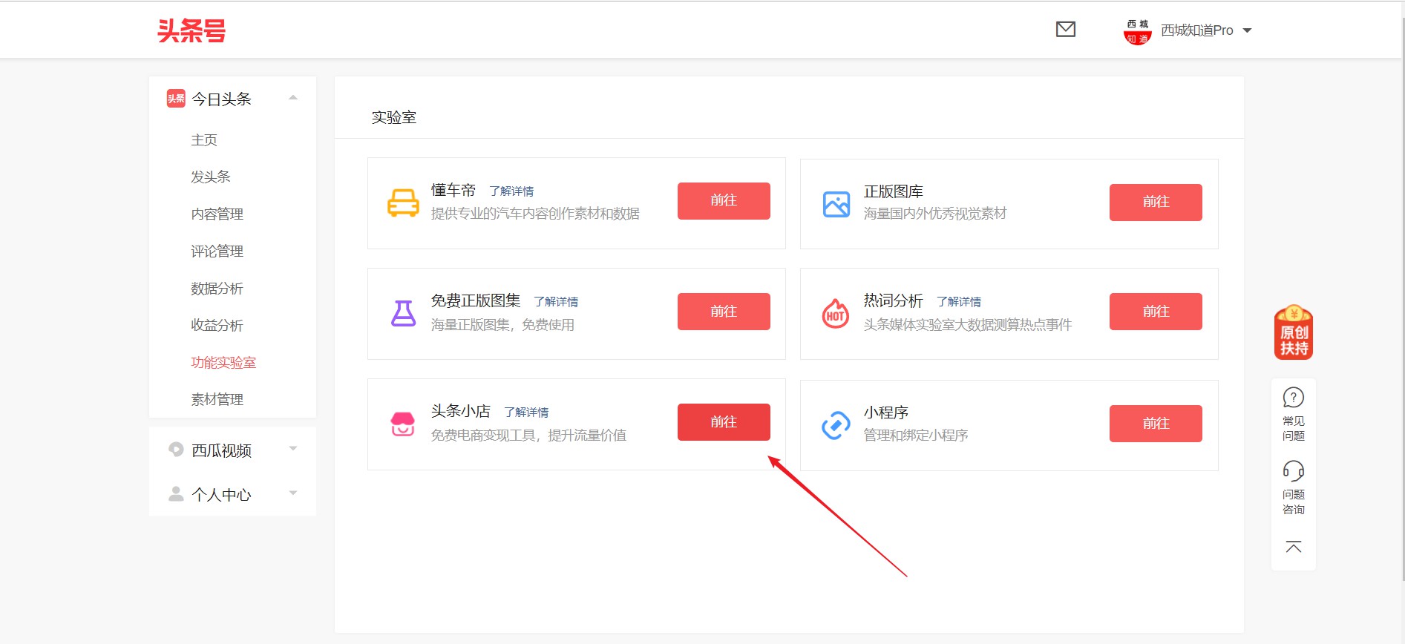Click the 懂车帝 title text
Viewport: 1405px width, 644px height.
[x=453, y=191]
